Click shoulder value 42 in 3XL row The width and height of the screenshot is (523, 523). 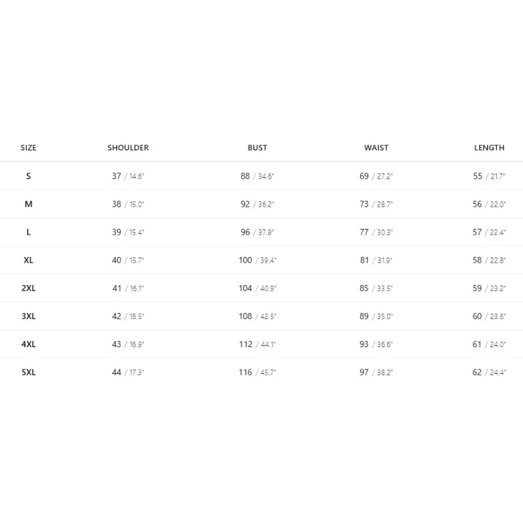click(116, 316)
